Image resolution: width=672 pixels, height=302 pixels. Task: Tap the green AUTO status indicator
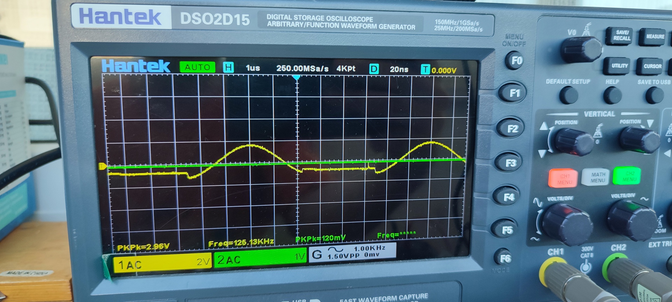197,67
